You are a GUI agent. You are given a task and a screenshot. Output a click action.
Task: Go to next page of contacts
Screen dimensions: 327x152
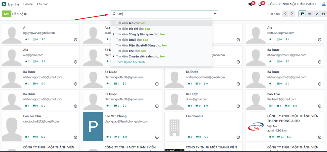click(x=292, y=14)
